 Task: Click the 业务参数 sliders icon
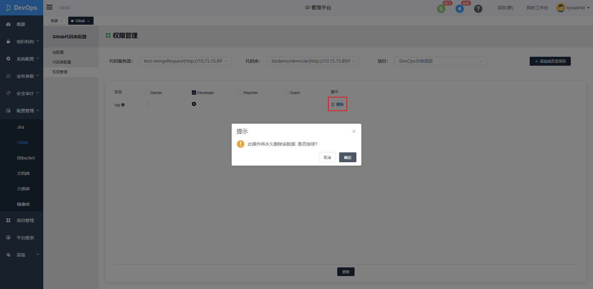8,76
